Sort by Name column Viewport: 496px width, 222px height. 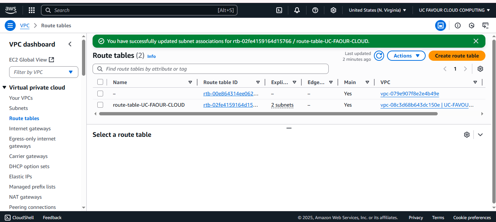tap(190, 82)
